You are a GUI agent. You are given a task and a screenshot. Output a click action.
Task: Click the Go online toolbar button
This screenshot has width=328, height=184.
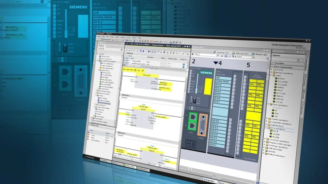tap(154, 42)
